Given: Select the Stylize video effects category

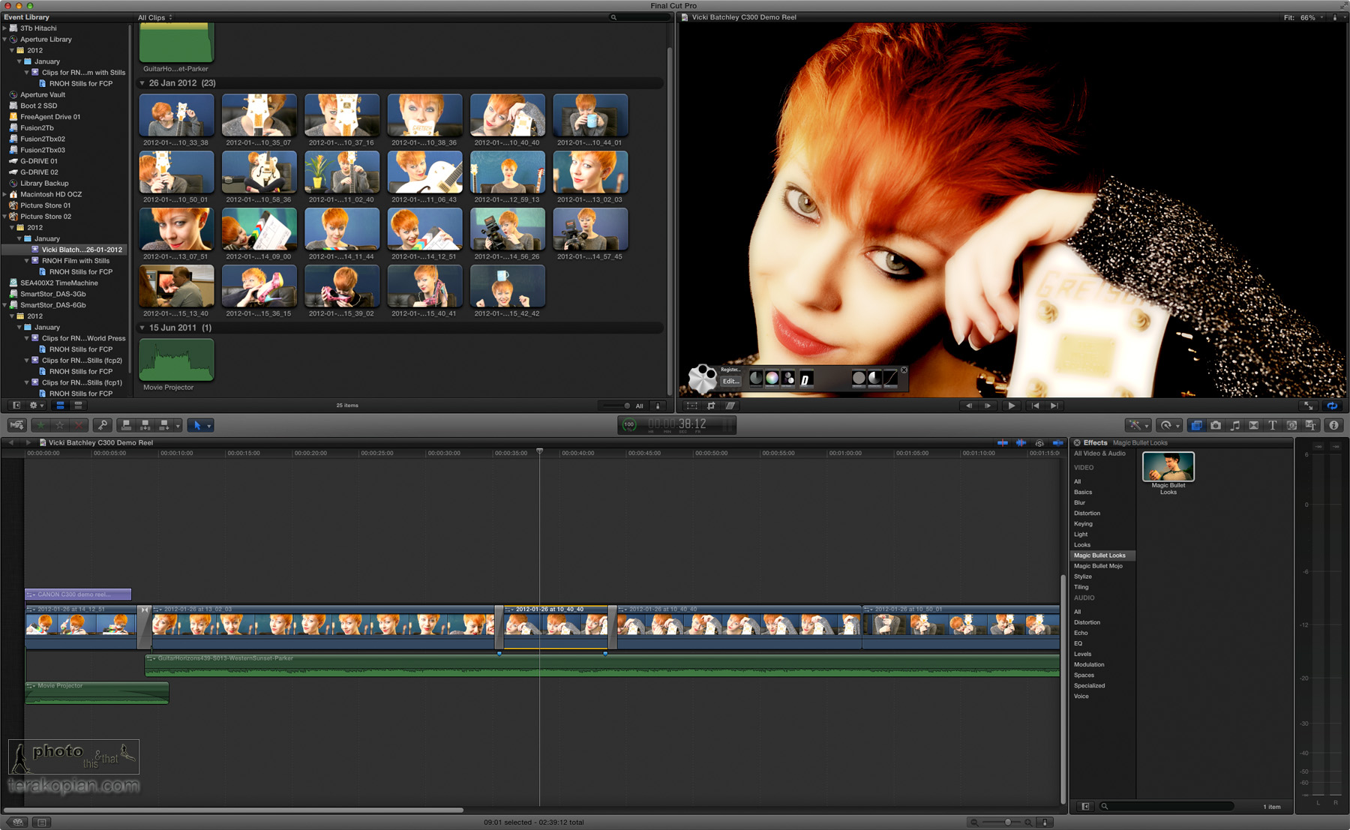Looking at the screenshot, I should point(1082,577).
